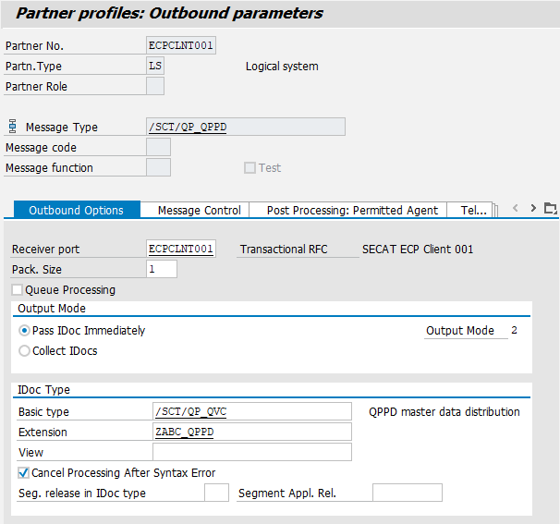Select the Collect IDocs radio button
The height and width of the screenshot is (524, 560).
coord(25,351)
